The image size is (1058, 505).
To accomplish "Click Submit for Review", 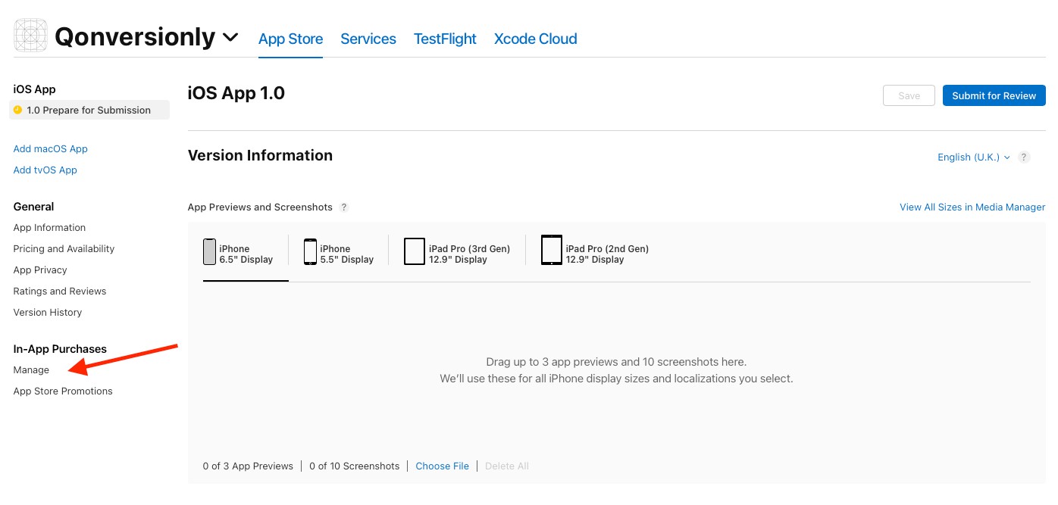I will coord(994,95).
